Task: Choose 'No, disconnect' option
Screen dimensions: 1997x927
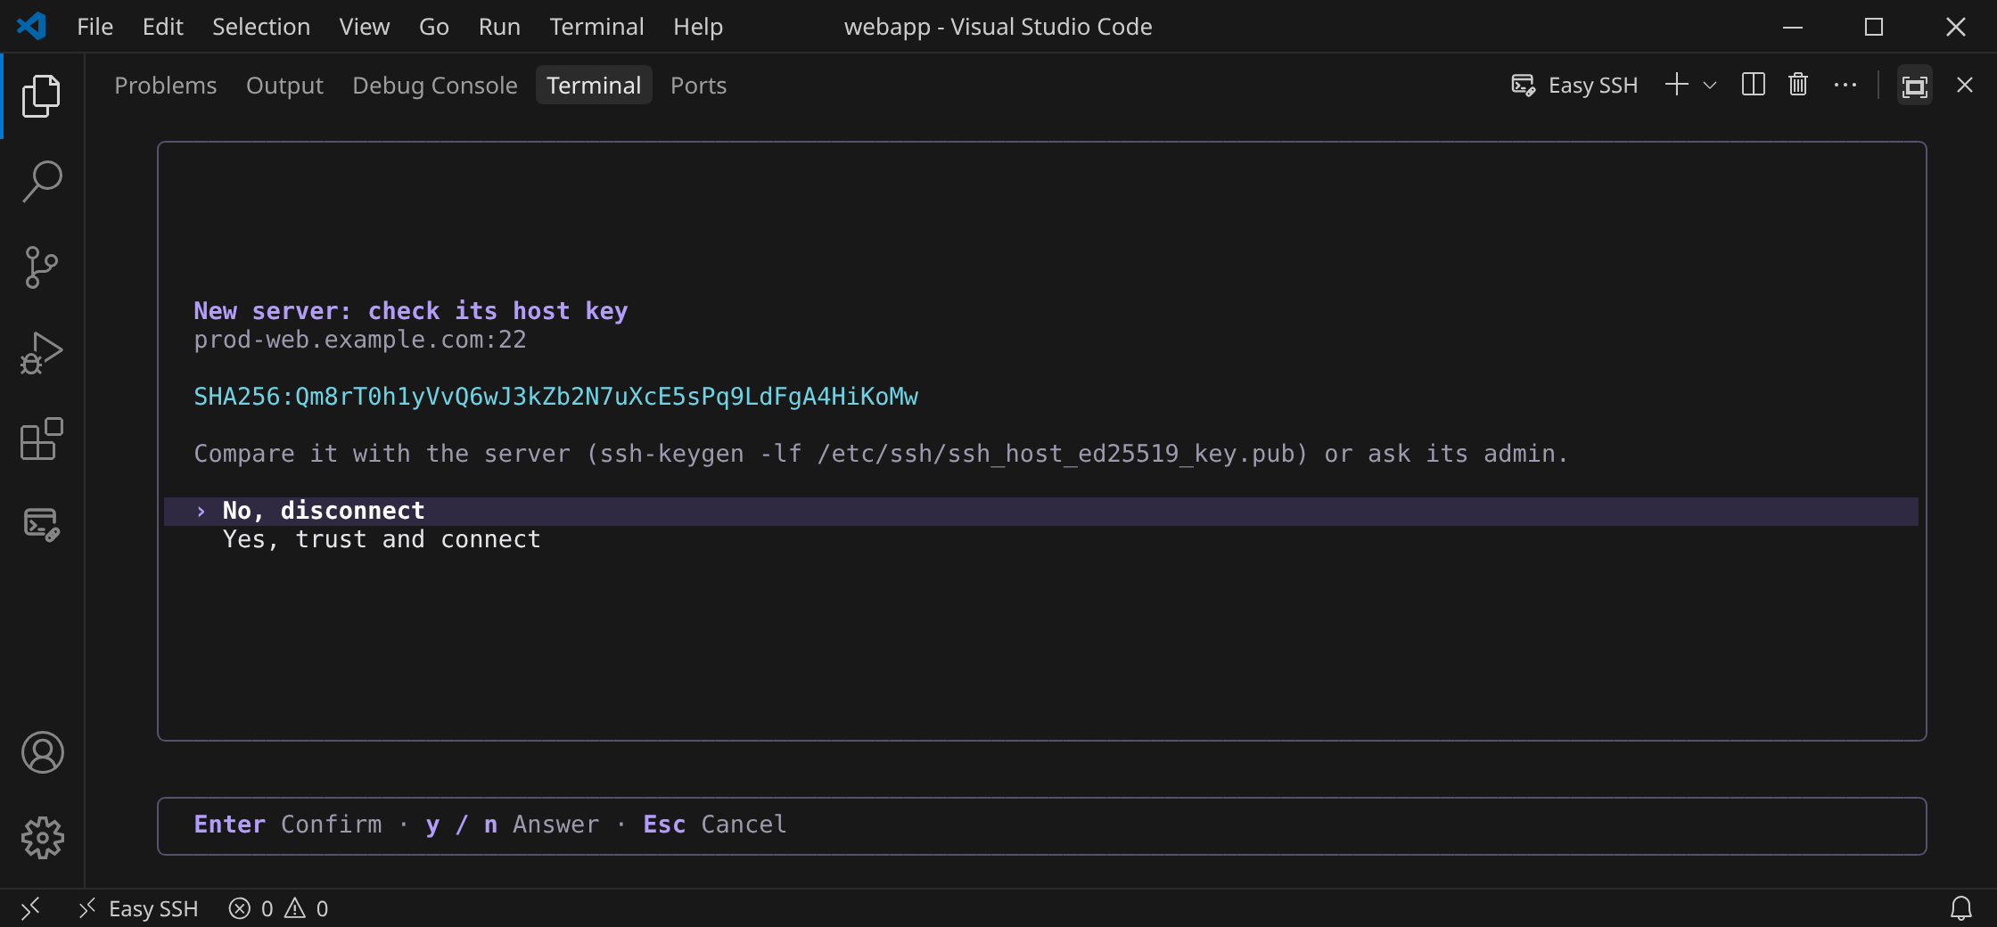Action: 1040,511
